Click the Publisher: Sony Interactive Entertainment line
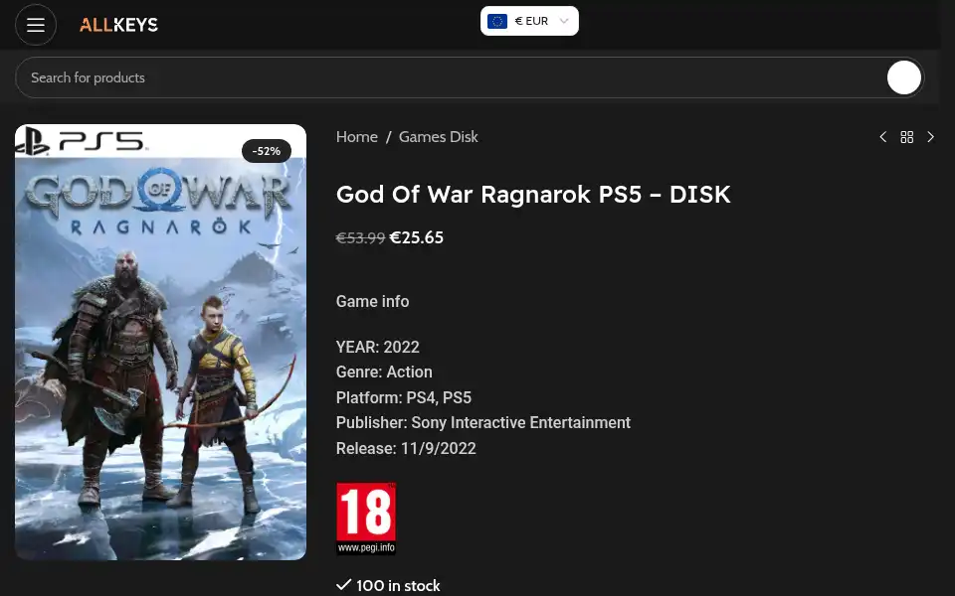The image size is (955, 596). pos(483,423)
